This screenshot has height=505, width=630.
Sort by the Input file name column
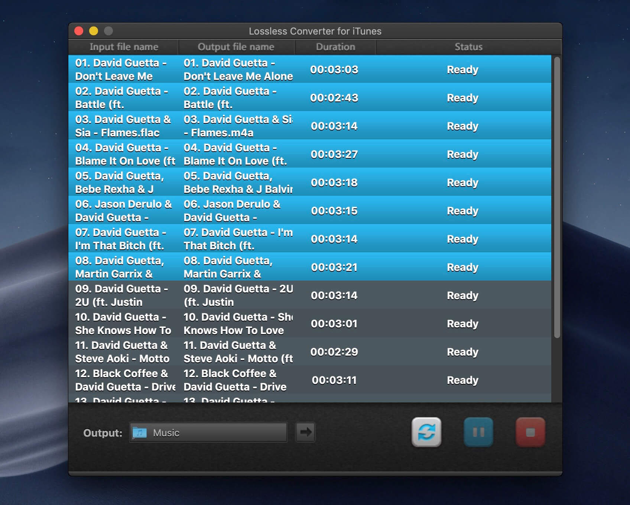coord(124,47)
